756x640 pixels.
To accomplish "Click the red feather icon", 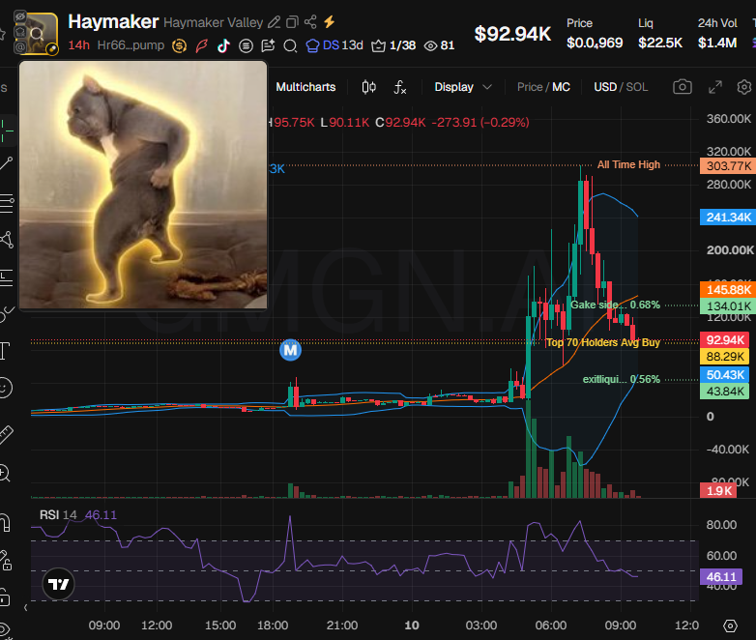I will 201,45.
